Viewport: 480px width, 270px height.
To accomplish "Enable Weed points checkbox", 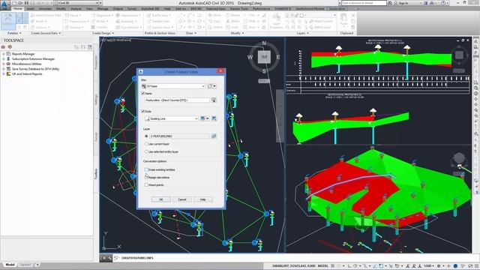I will tap(146, 185).
